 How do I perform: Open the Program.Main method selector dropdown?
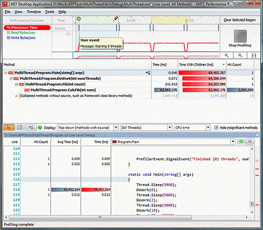233,142
